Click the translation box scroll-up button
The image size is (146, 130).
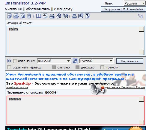pos(141,99)
